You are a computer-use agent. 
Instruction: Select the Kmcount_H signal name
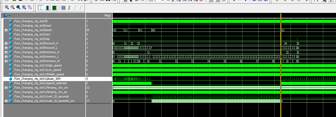(36, 43)
